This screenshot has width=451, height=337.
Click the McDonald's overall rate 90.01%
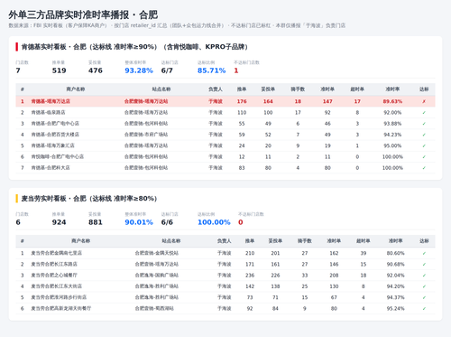coord(139,222)
